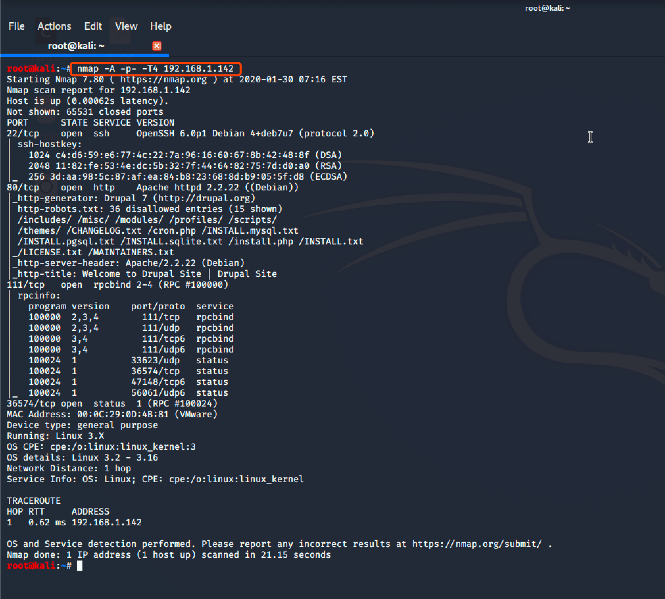Image resolution: width=665 pixels, height=599 pixels.
Task: Click the terminal cursor block at bottom prompt
Action: pos(80,566)
